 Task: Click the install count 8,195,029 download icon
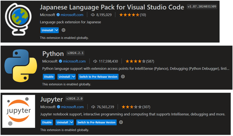93,15
